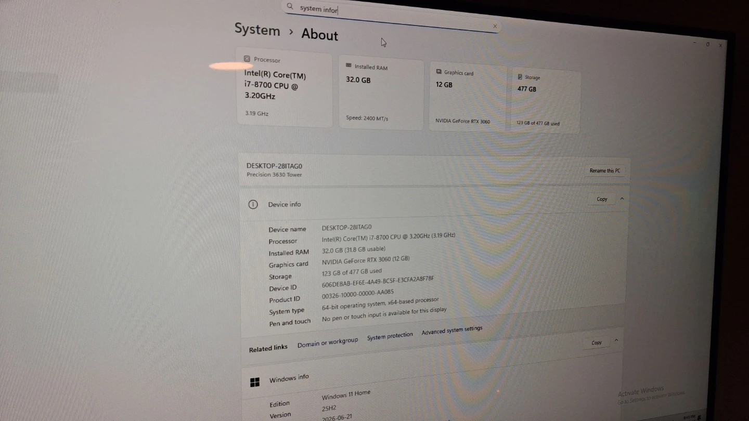Click the Installed RAM icon
Image resolution: width=749 pixels, height=421 pixels.
(x=348, y=65)
